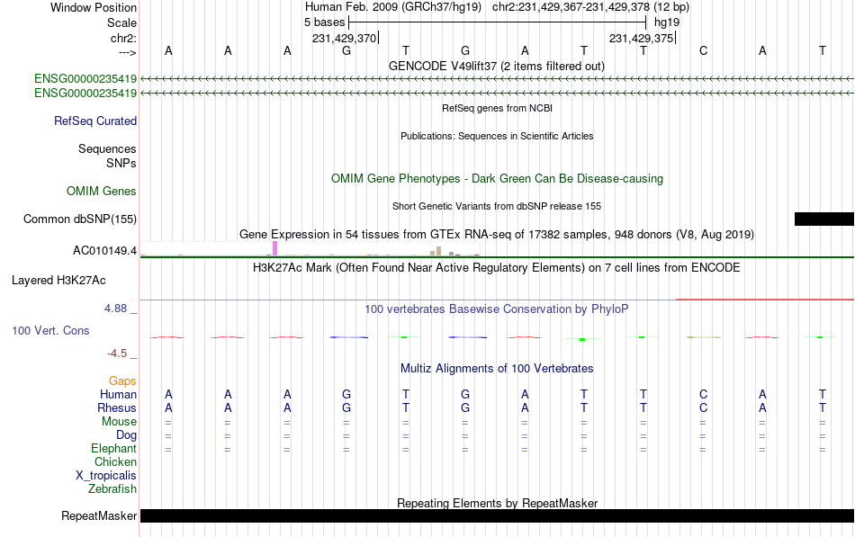Click the -4.5 PhyloP lower scale value
Viewport: 855px width, 537px height.
coord(117,354)
